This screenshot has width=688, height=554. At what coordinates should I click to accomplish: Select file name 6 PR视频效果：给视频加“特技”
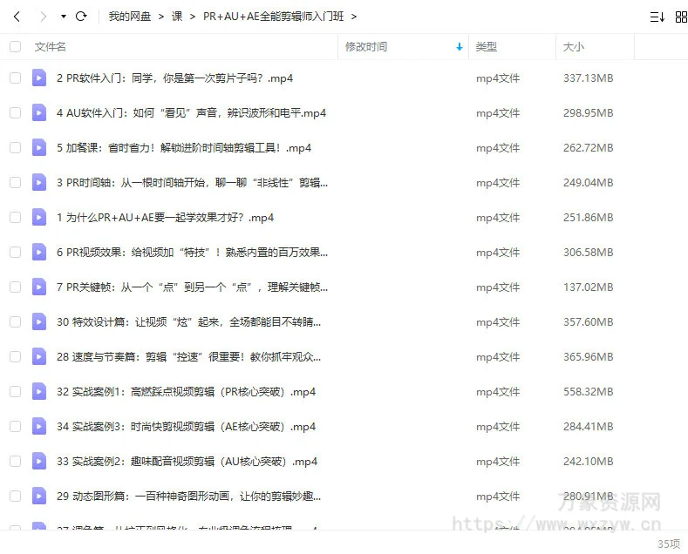pos(192,253)
